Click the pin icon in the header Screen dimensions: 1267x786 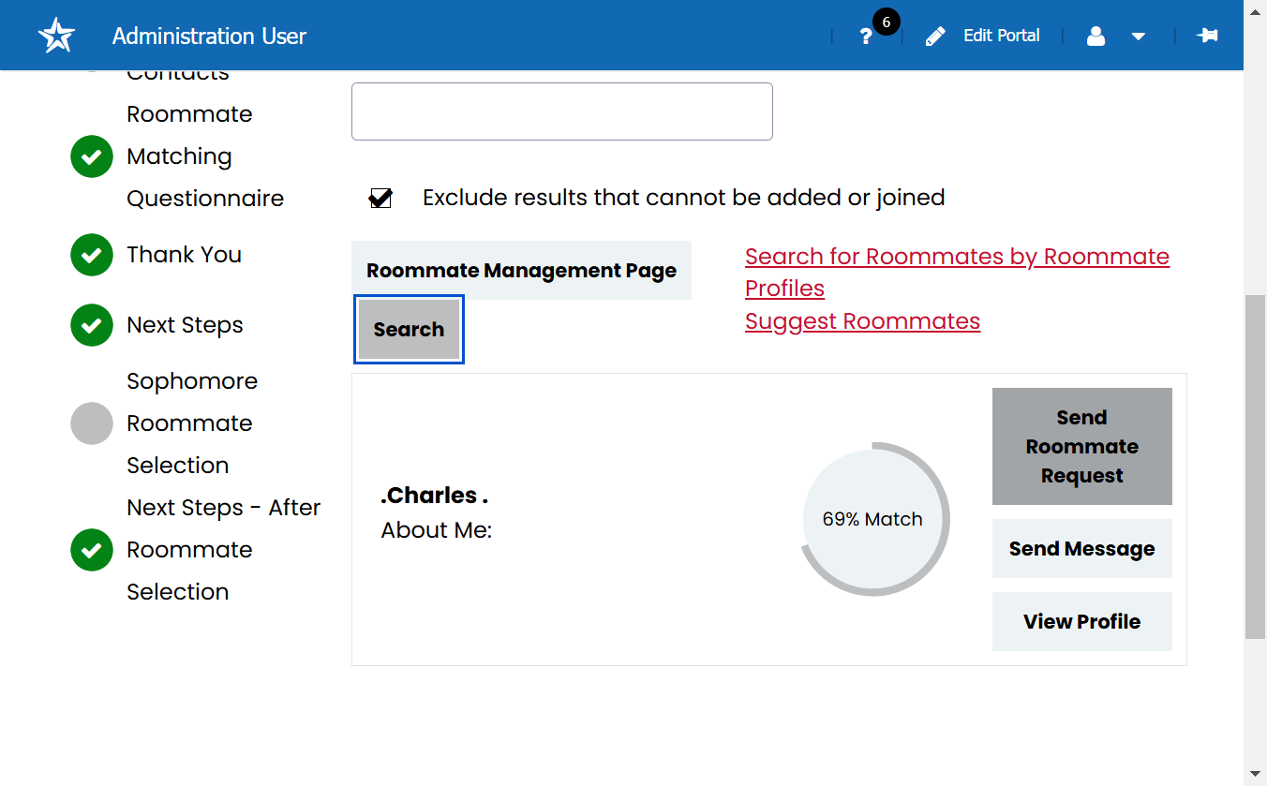tap(1207, 36)
